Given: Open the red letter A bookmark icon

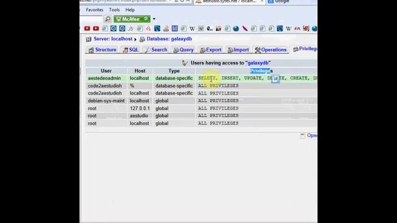Looking at the screenshot, I should [x=148, y=28].
